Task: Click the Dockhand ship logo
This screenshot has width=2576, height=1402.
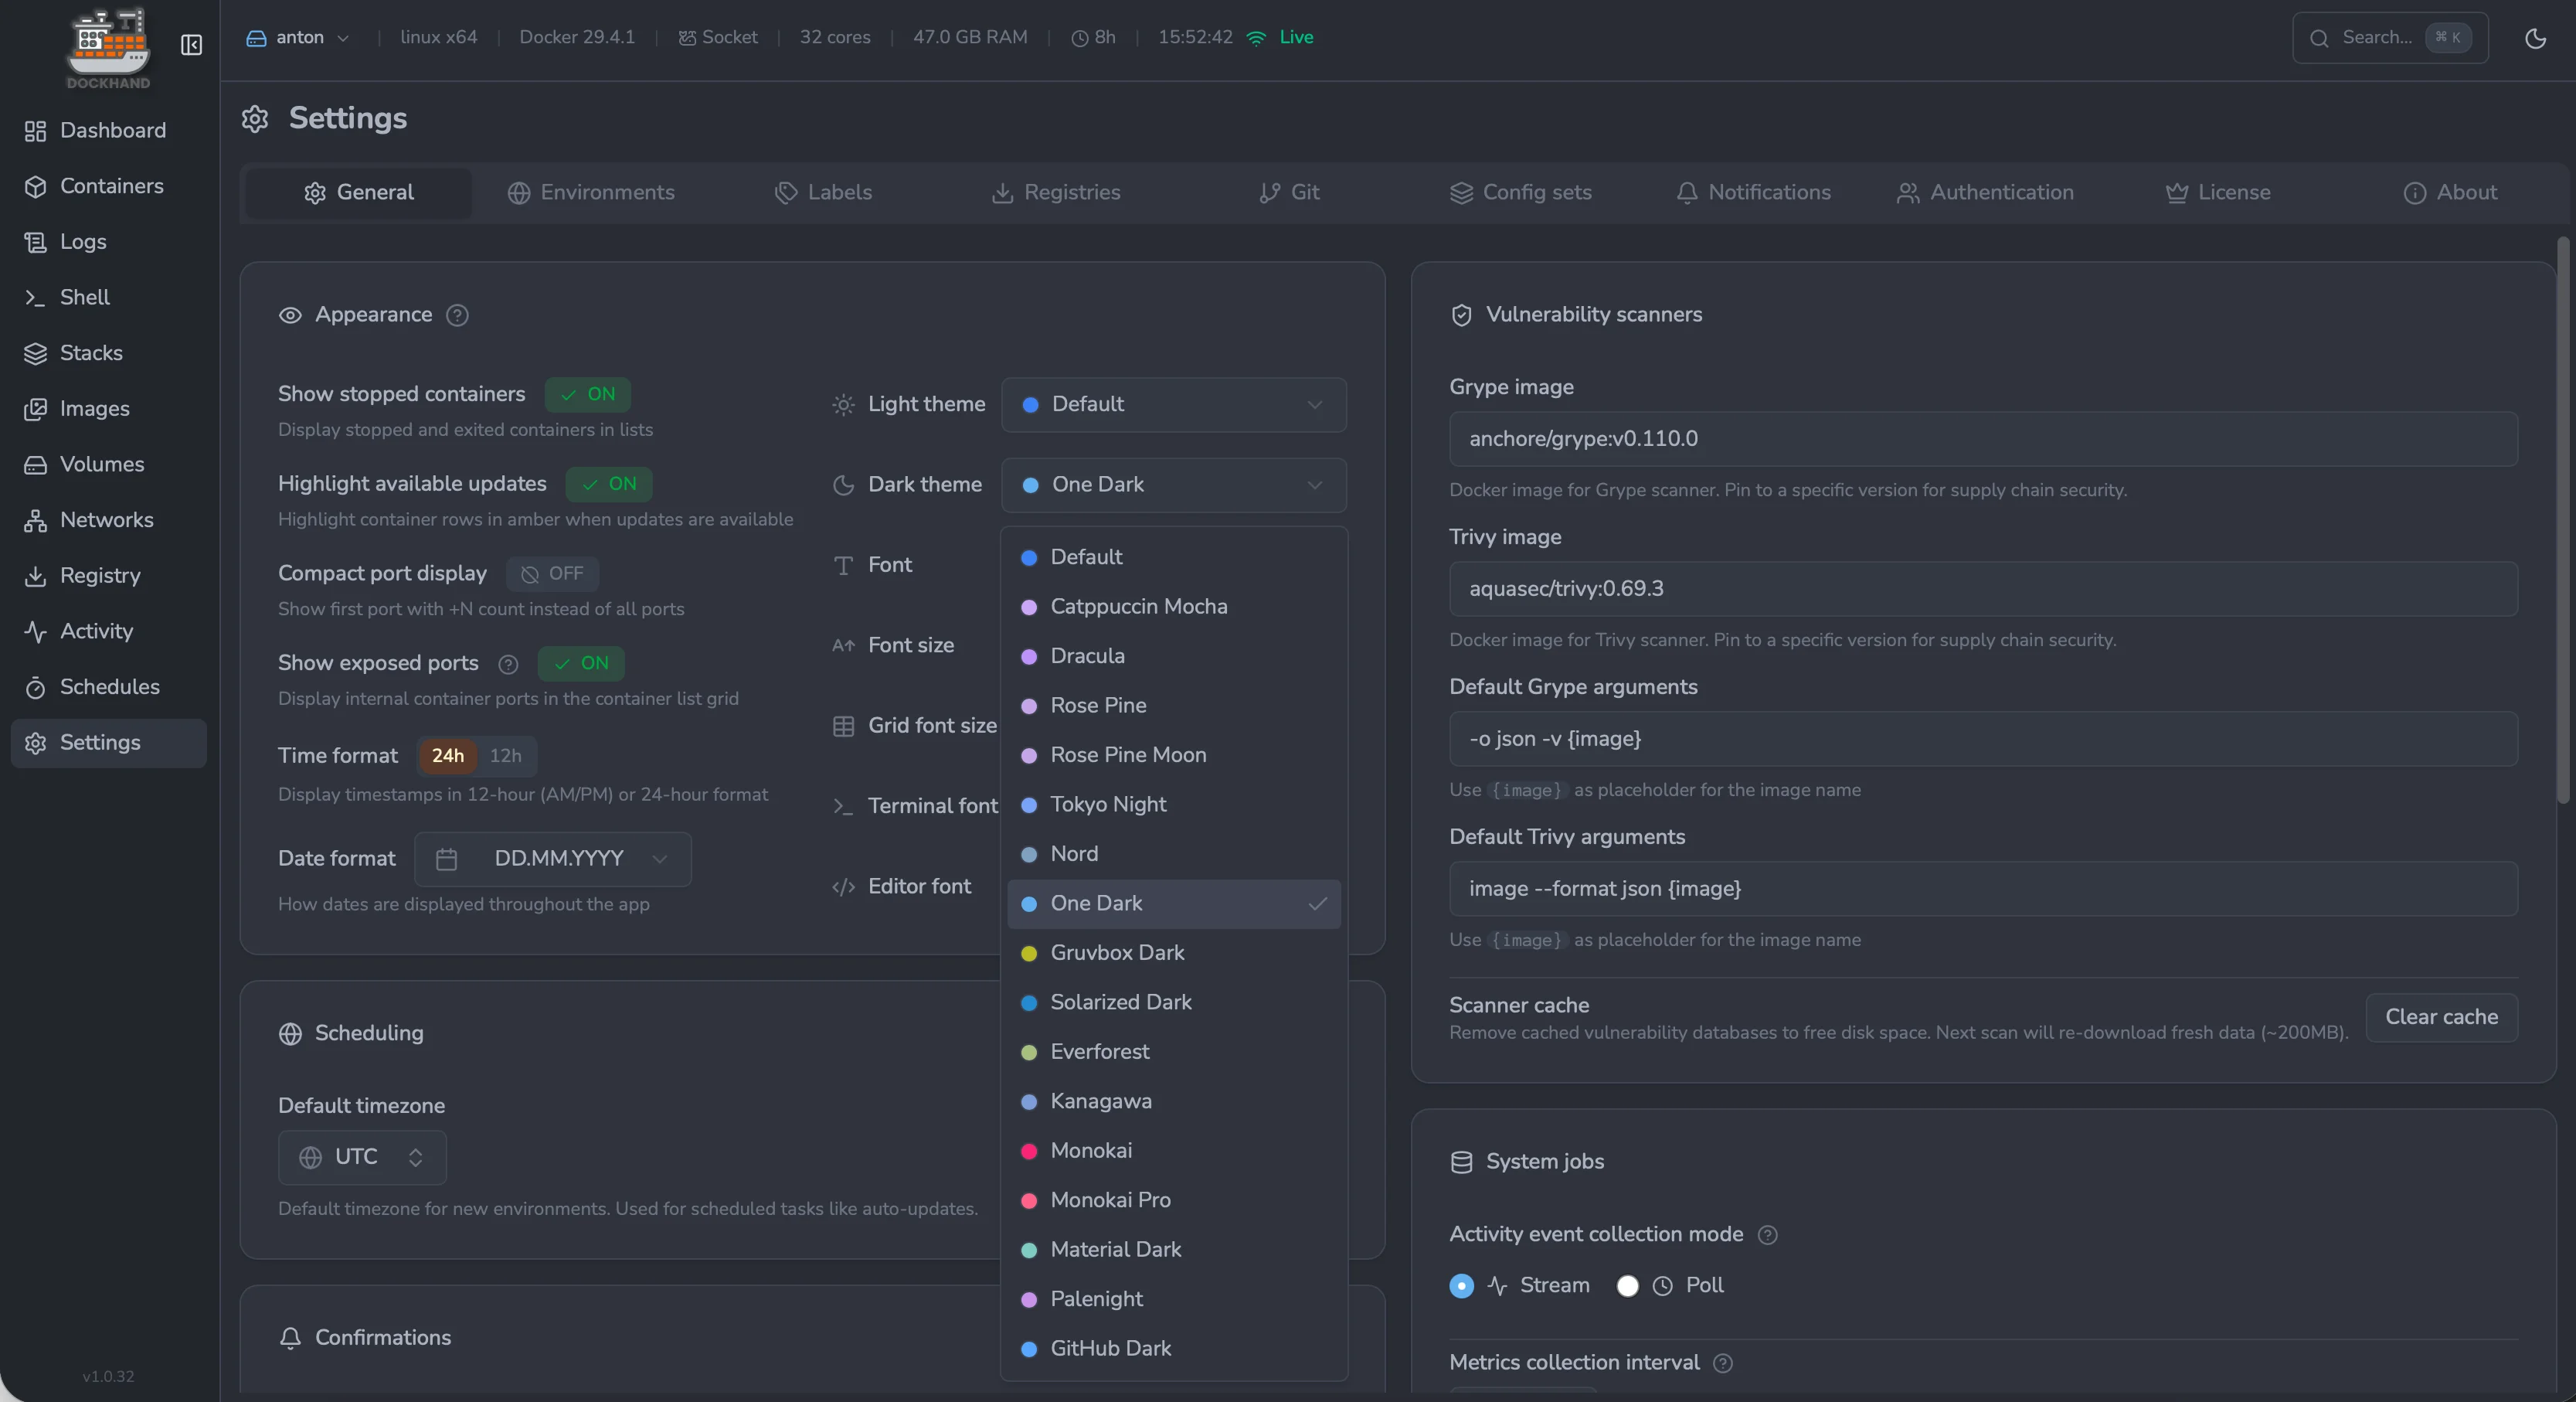Action: point(108,47)
